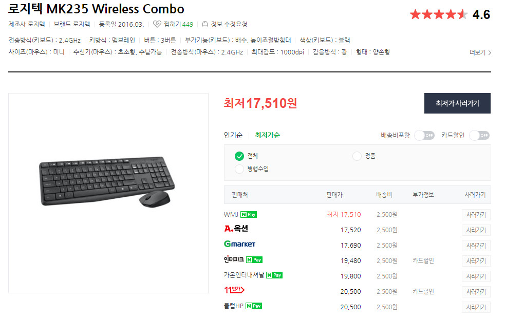Viewport: 505px width, 318px height.
Task: Select the 정품 radio option
Action: tap(357, 156)
